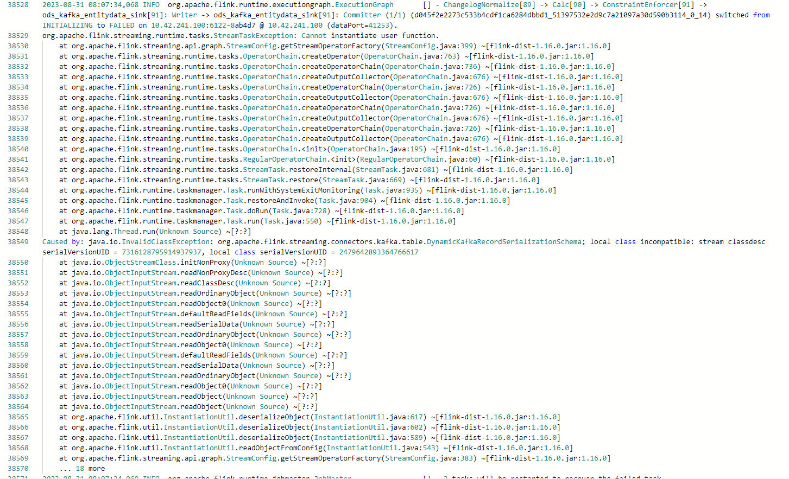Viewport: 789px width, 479px height.
Task: Click the Task.java:550 reference
Action: 291,221
